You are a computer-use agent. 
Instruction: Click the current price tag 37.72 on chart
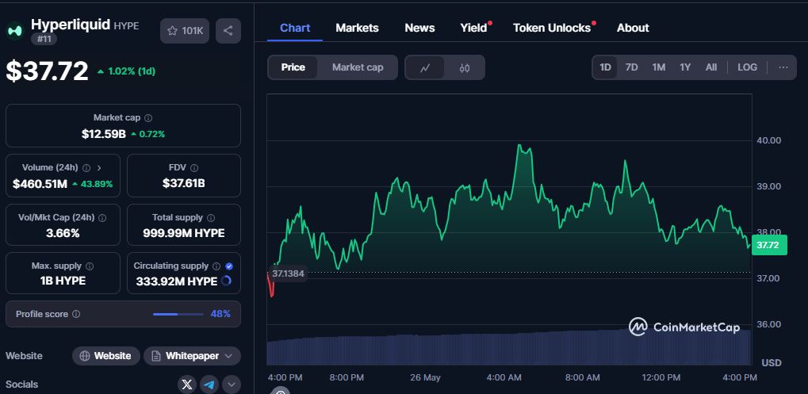(x=769, y=245)
